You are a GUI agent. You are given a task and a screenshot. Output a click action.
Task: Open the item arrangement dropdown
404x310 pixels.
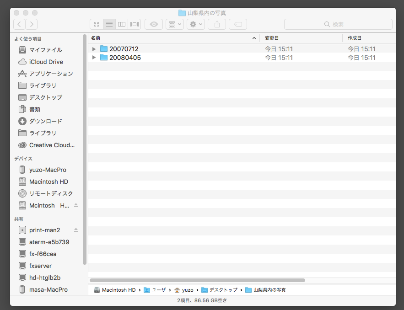click(x=175, y=24)
